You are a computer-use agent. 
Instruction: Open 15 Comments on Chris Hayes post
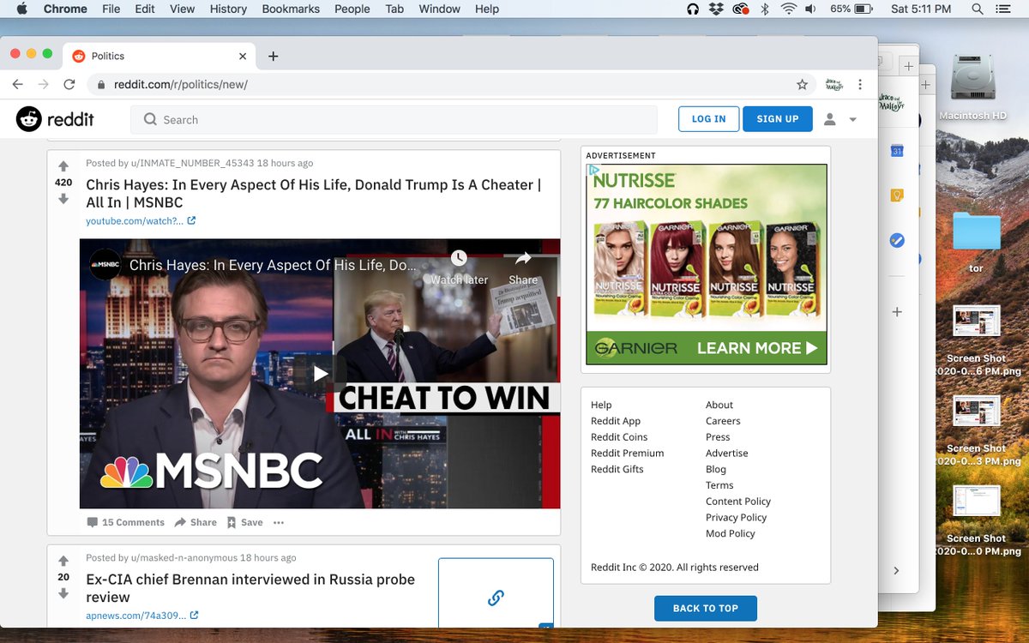coord(125,522)
